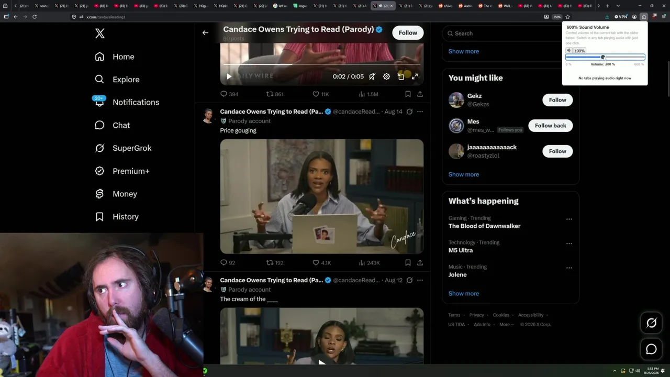Screen dimensions: 670x377
Task: Open Grok actions on the Aug 12 post
Action: tap(409, 280)
